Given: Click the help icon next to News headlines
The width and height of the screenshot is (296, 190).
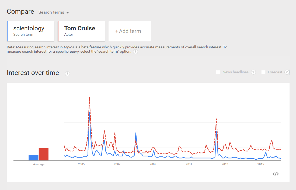Looking at the screenshot, I should tap(253, 72).
